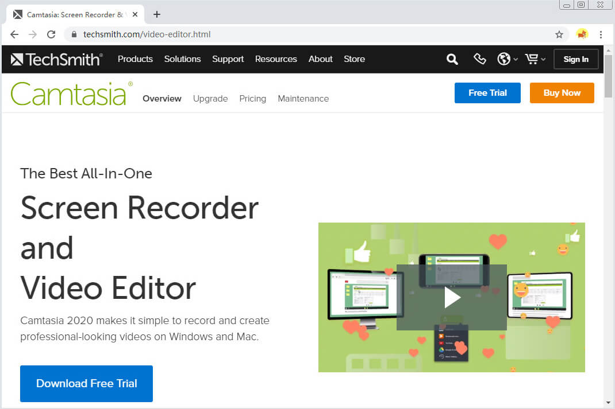Open the Support menu

click(228, 59)
